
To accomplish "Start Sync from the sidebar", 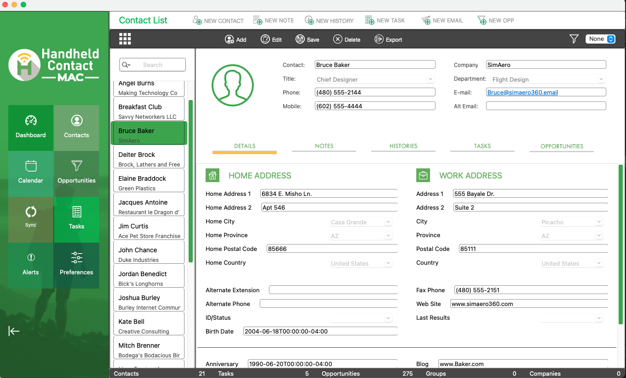I will point(31,220).
